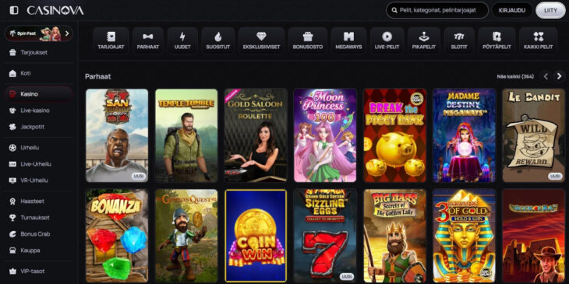Image resolution: width=569 pixels, height=284 pixels.
Task: Show next games with right chevron
Action: (559, 76)
